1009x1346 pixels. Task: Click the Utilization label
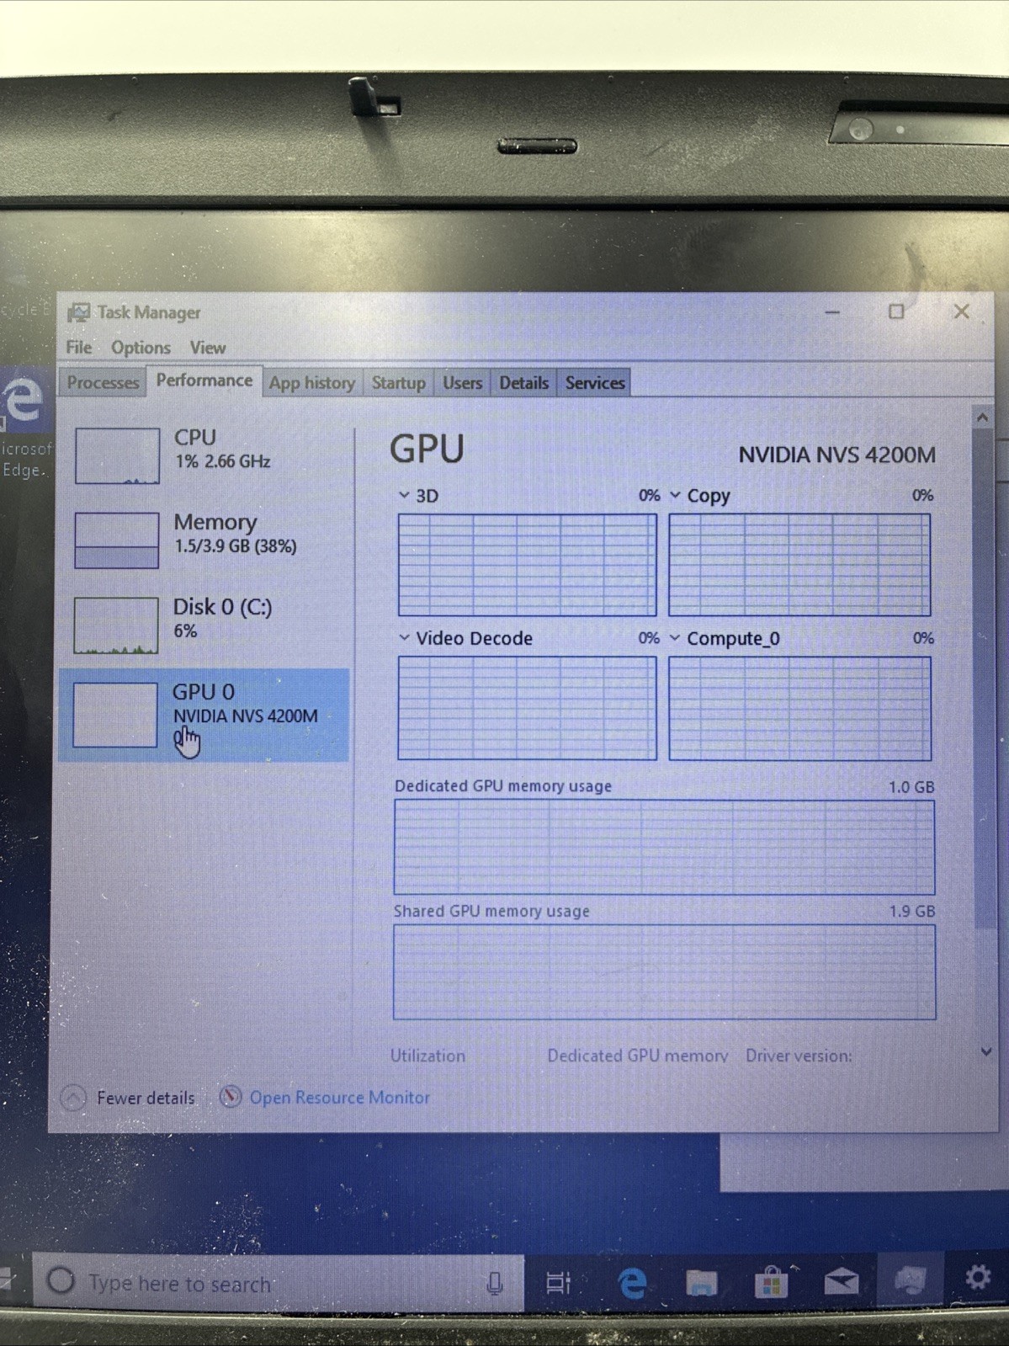[427, 1056]
